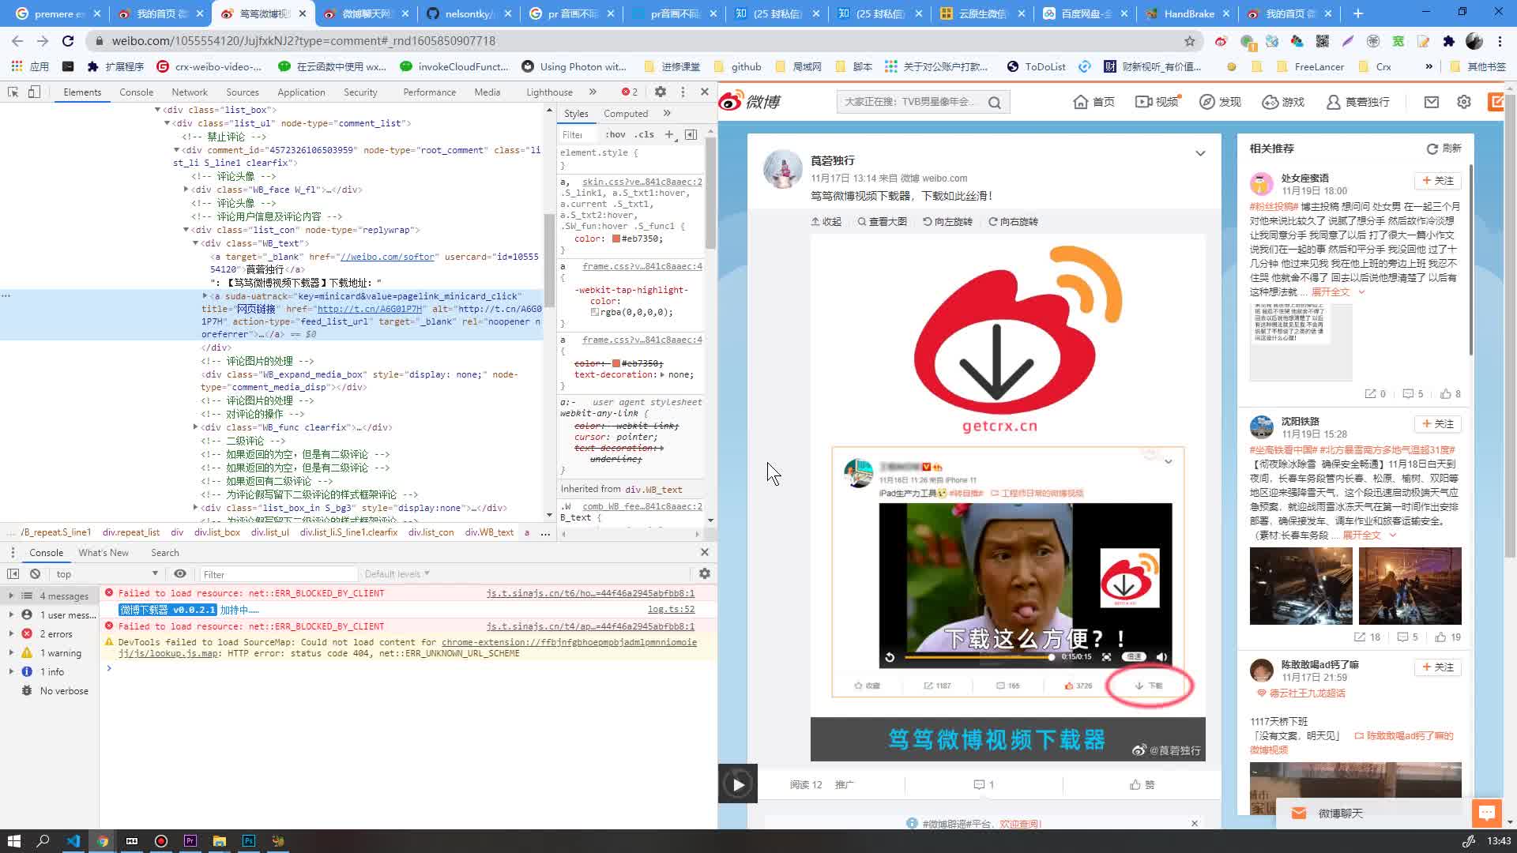This screenshot has height=853, width=1517.
Task: Open DevTools more options kebab menu
Action: click(683, 92)
